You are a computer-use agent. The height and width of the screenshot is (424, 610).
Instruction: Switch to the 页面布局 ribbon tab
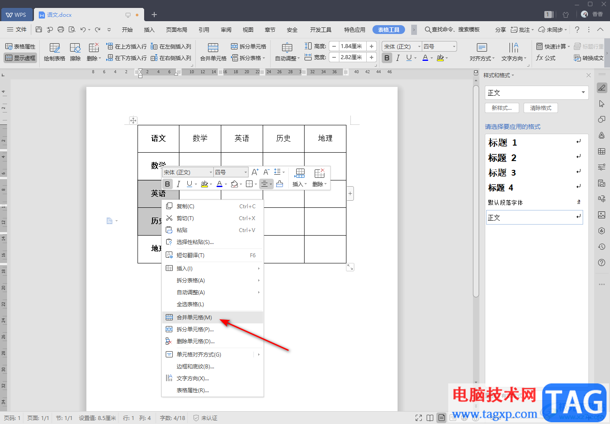coord(176,30)
